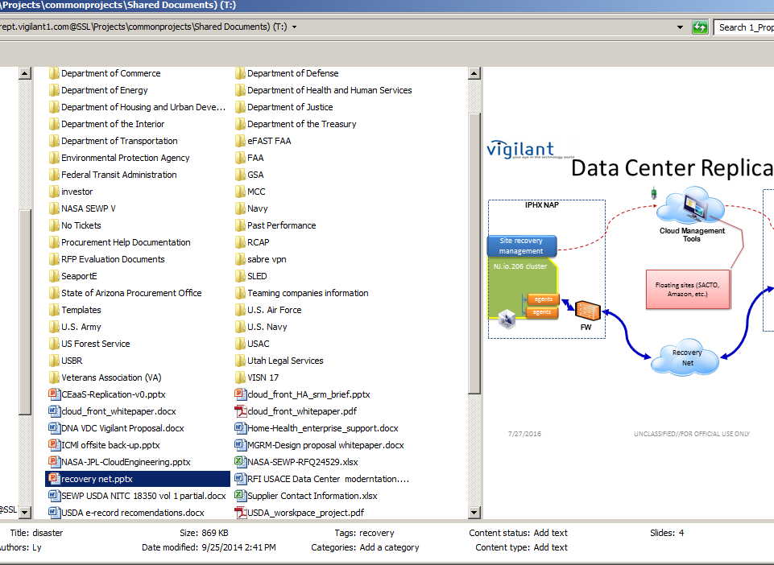Click the green refresh button in address bar

point(700,27)
